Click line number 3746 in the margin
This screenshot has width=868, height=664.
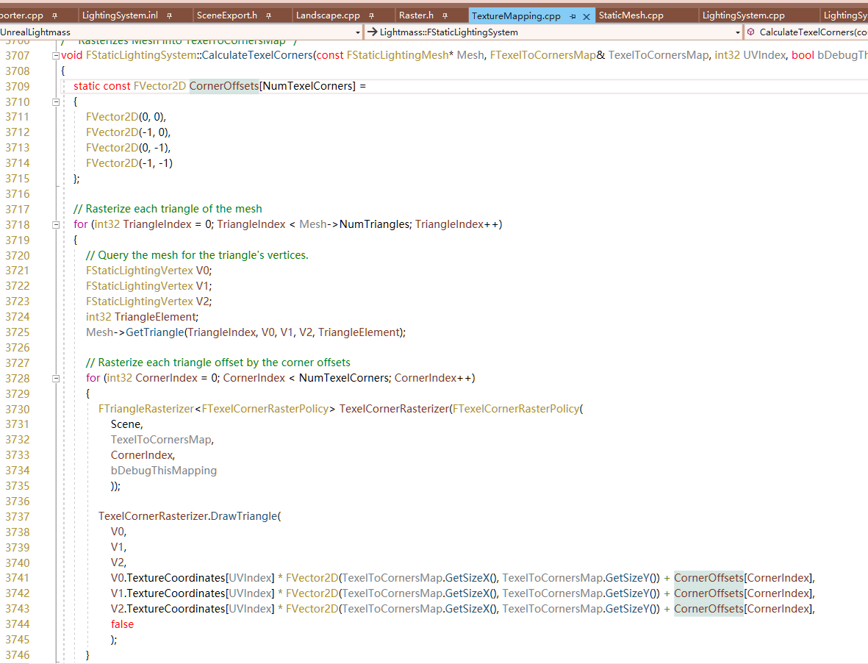[x=17, y=655]
